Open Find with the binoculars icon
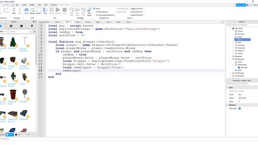The height and width of the screenshot is (145, 258). 27,11
